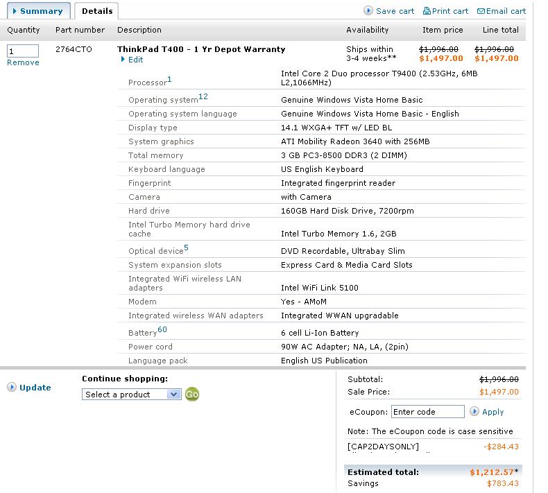
Task: Click the Update cart link
Action: [35, 388]
